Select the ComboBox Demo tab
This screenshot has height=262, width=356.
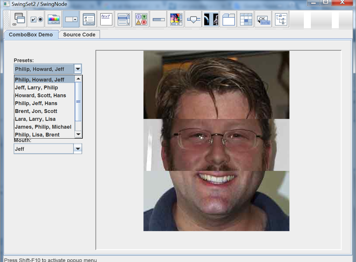click(x=31, y=35)
